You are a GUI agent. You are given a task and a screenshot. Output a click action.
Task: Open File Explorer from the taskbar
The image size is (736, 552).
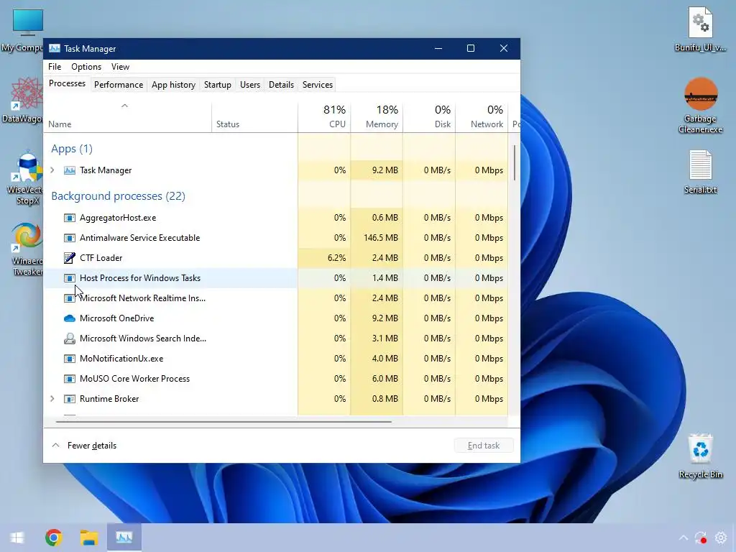(88, 538)
